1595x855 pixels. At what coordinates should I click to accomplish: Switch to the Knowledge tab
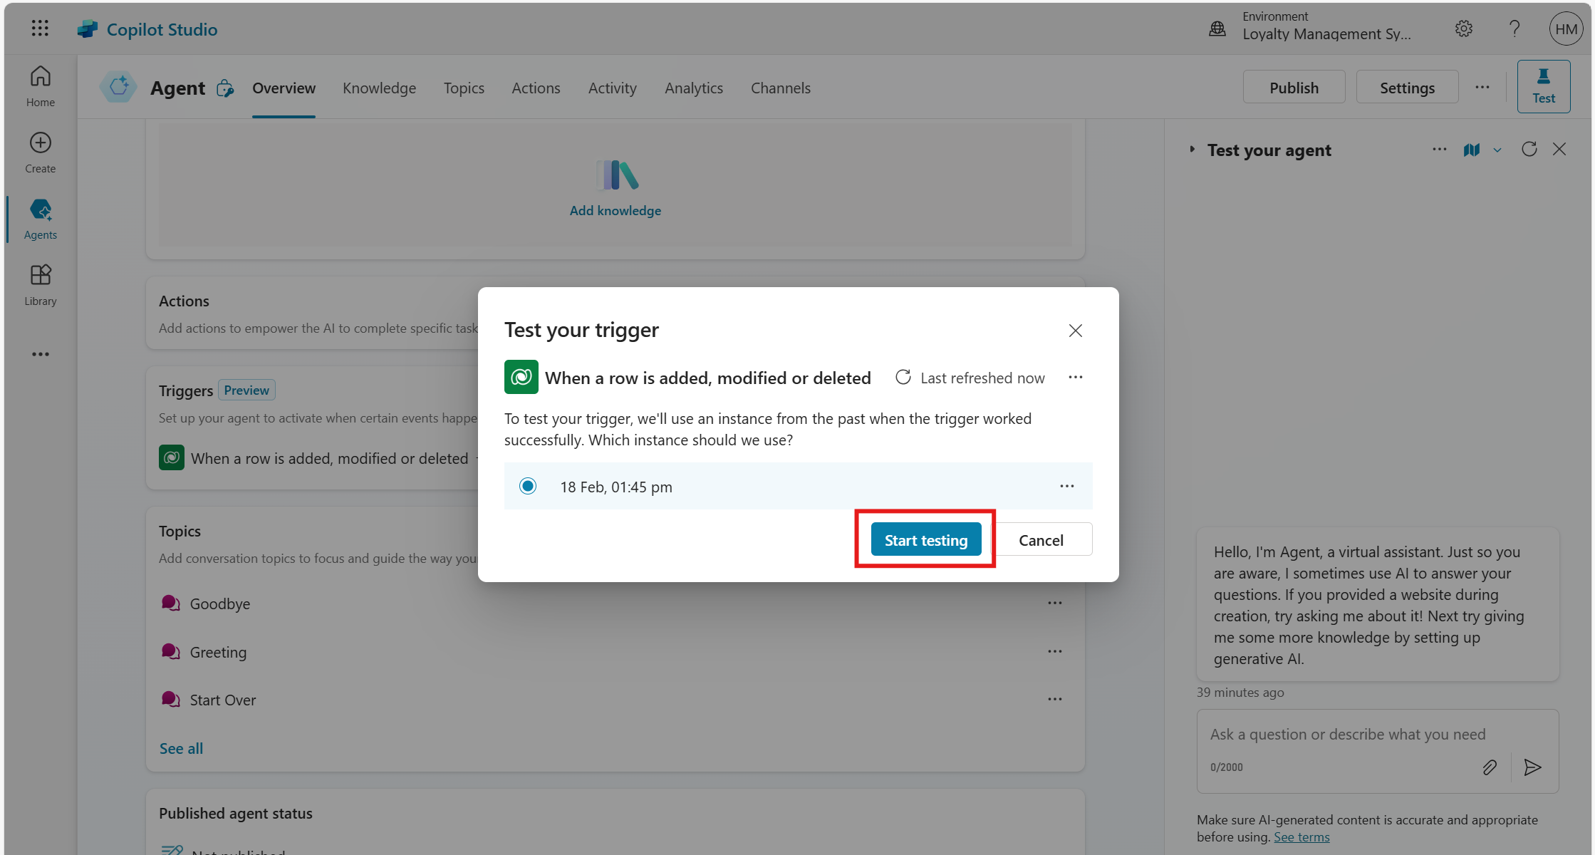379,88
